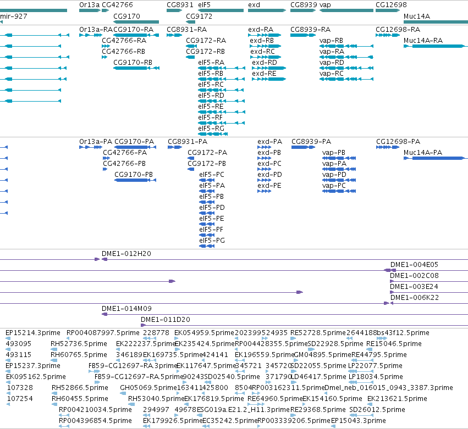Click the CG42766-PA protein label
The width and height of the screenshot is (468, 429).
[x=125, y=153]
